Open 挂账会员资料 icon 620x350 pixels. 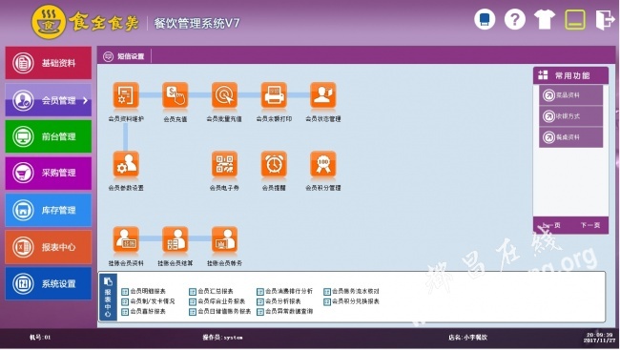coord(126,239)
